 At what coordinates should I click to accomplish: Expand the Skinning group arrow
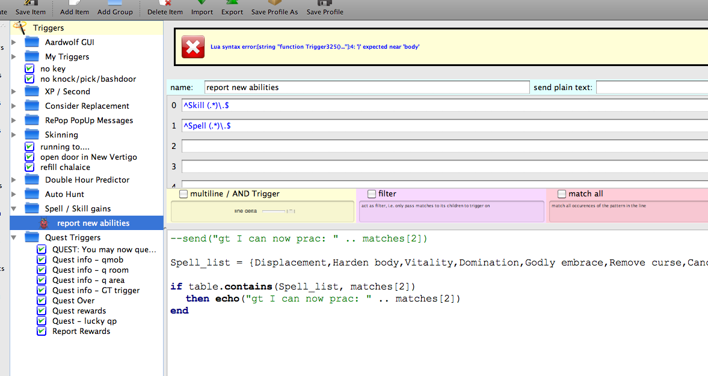[x=14, y=135]
